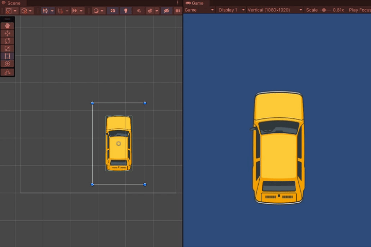The height and width of the screenshot is (247, 371).
Task: Select the Rect tool
Action: click(x=7, y=56)
